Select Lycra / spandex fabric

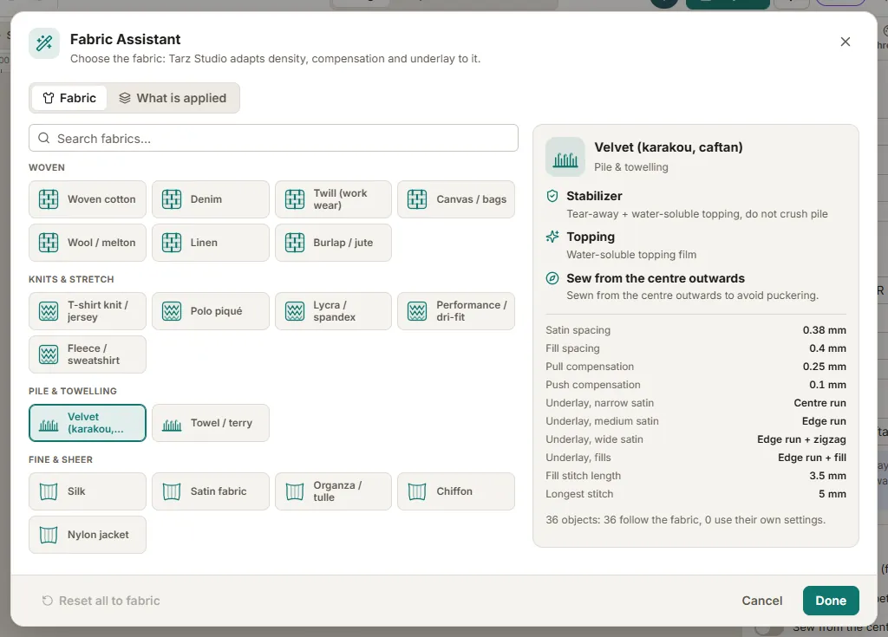(x=333, y=311)
